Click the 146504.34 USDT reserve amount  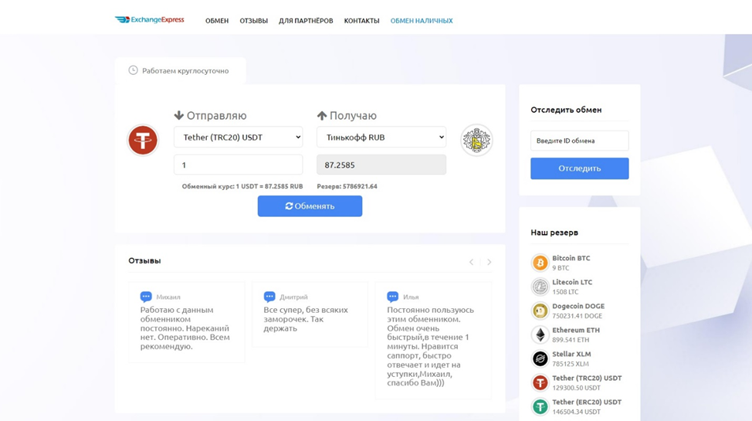[577, 412]
